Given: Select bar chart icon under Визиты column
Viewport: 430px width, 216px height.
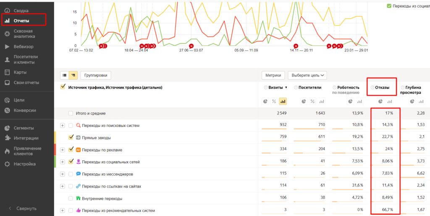Looking at the screenshot, I should coord(283,101).
